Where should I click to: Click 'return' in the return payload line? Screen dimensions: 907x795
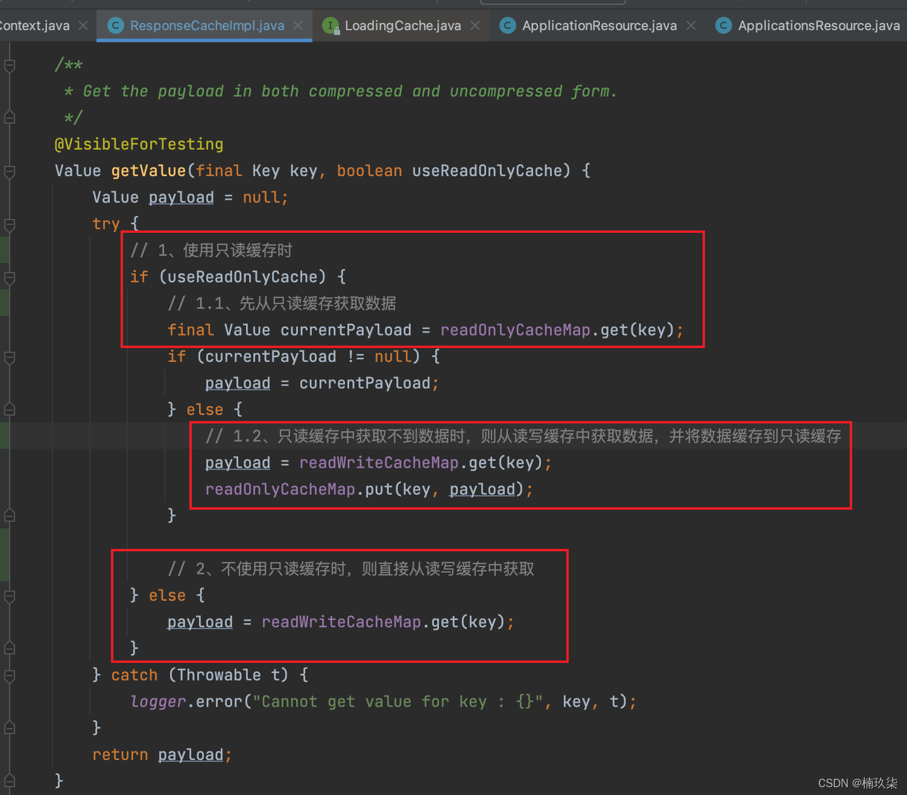(120, 755)
